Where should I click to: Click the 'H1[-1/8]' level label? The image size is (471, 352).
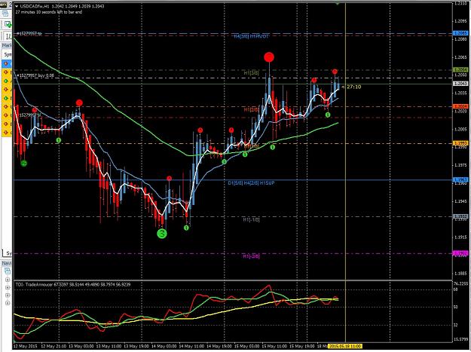251,220
